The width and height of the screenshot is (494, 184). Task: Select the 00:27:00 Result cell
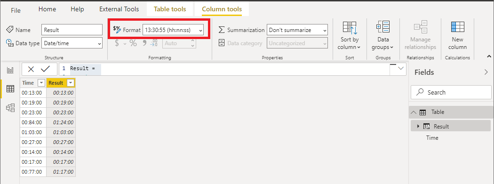61,142
